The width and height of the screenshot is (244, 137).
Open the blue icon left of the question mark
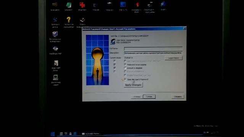tap(55, 20)
